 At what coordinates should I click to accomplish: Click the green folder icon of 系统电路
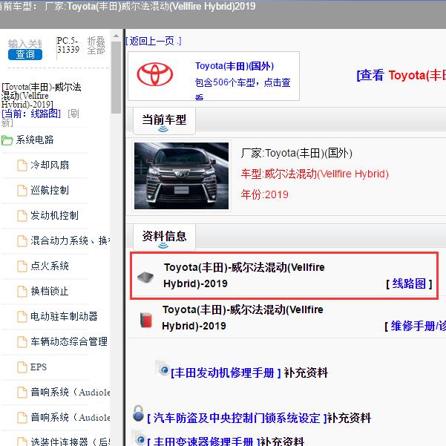pos(7,140)
